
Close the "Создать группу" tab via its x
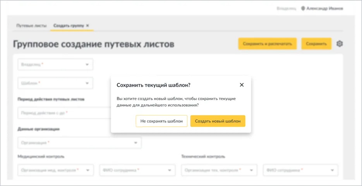coord(87,26)
